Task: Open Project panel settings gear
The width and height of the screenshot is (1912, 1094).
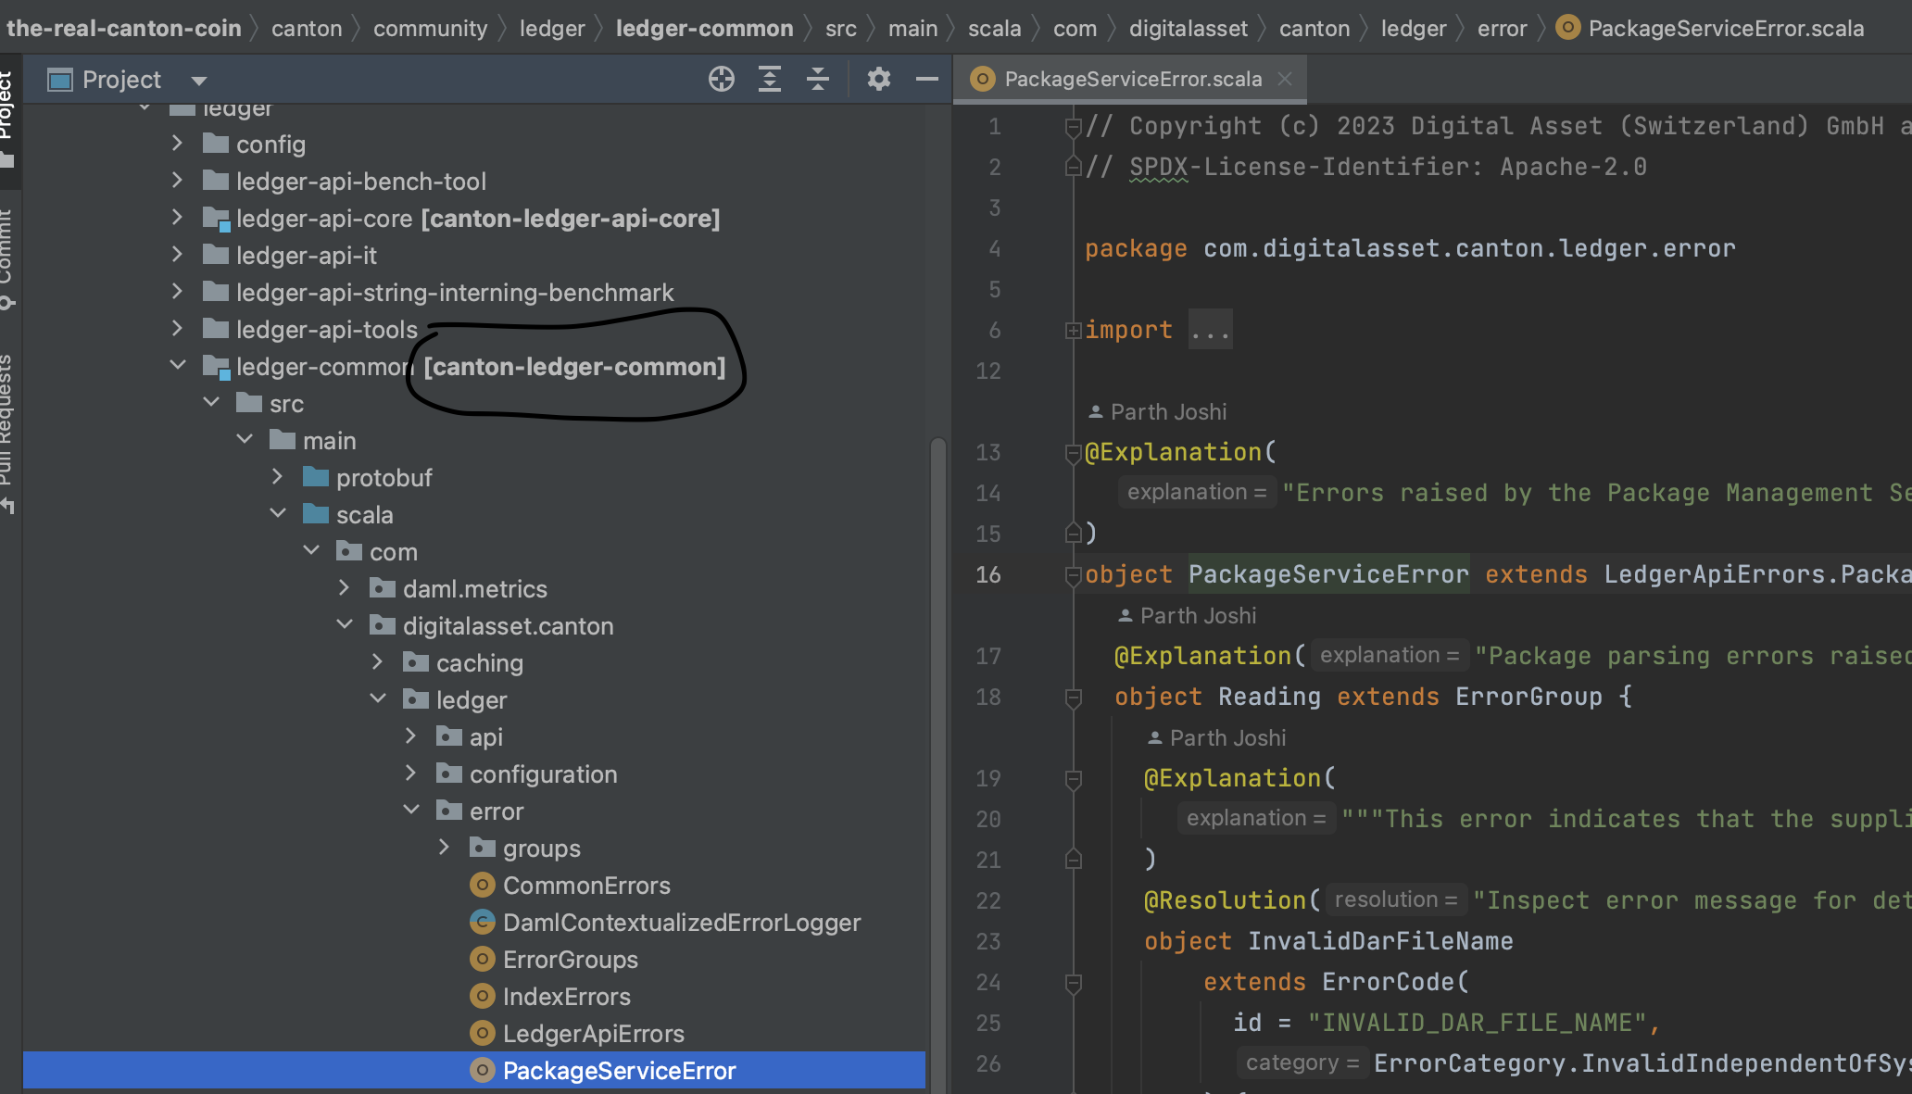Action: (878, 80)
